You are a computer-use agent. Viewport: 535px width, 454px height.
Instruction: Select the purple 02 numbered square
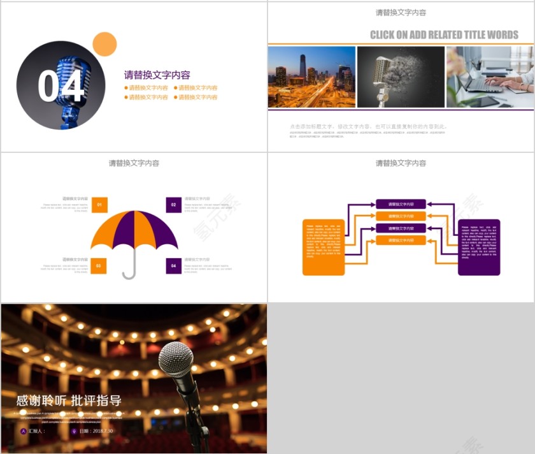172,205
